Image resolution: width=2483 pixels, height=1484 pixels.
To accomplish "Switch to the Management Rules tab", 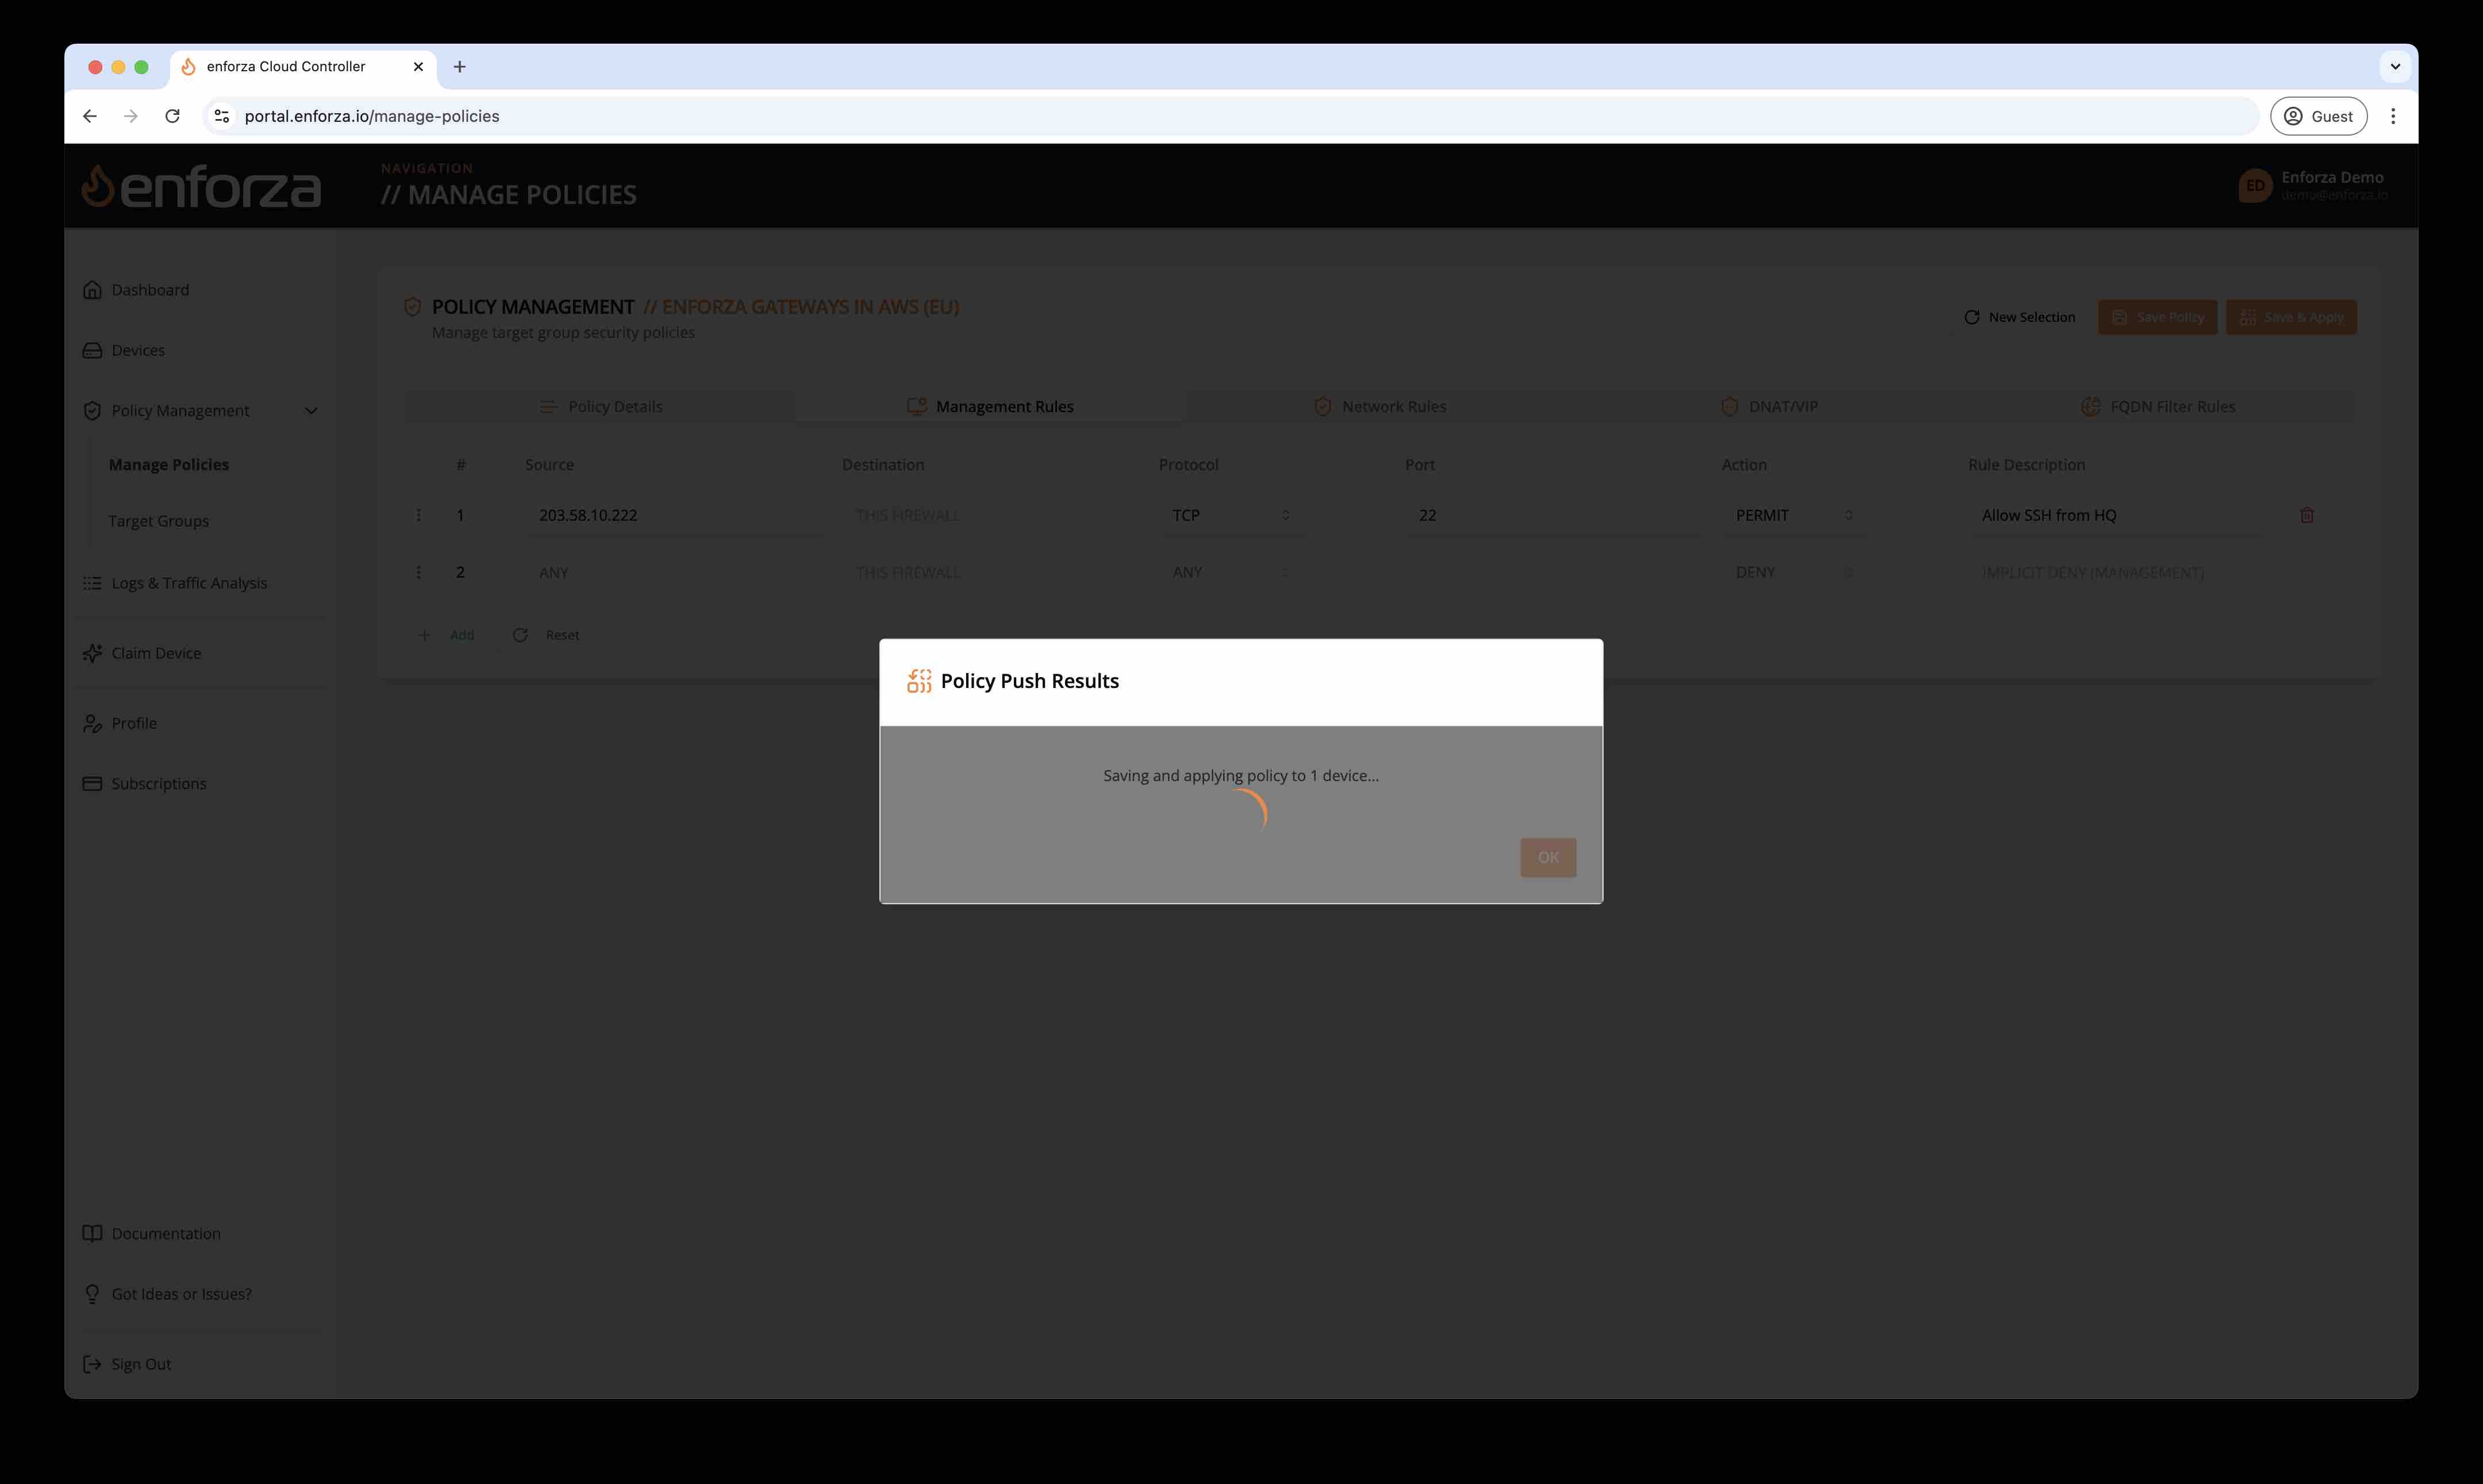I will (x=990, y=407).
